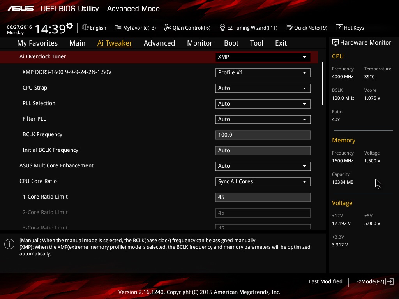Viewport: 399px width, 299px height.
Task: Click Vcore value 1.075 V
Action: point(372,98)
